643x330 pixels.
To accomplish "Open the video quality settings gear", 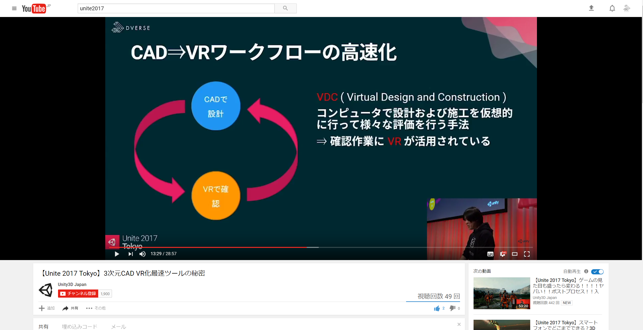I will [x=502, y=254].
